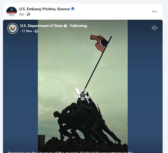The width and height of the screenshot is (168, 153).
Task: Click globe privacy icon next to 11 Nov
Action: [x=36, y=31]
